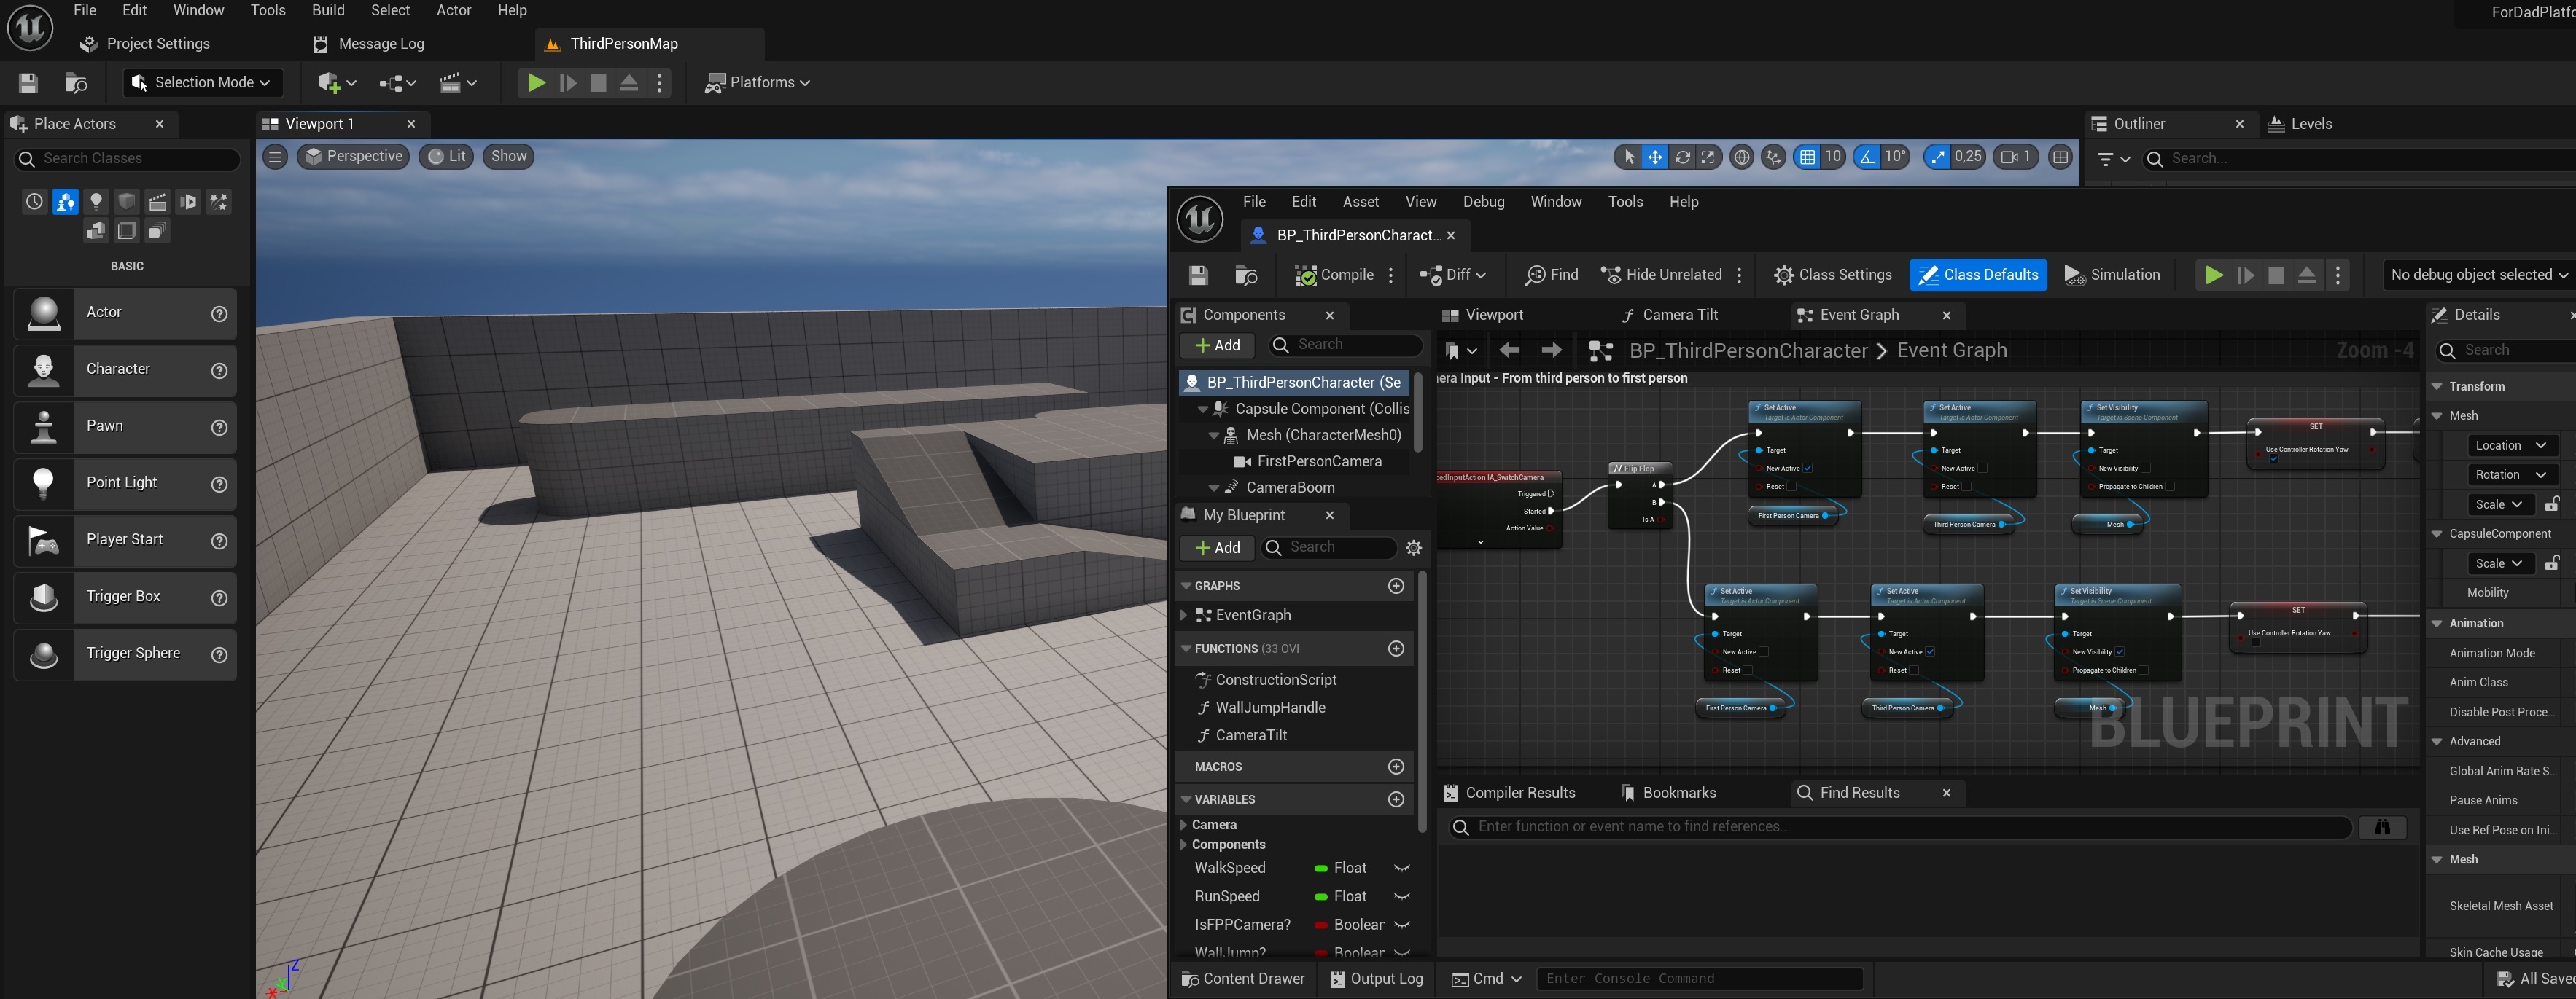Select the Shapes category cube icon
Screen dimensions: 2576x999
[127, 202]
